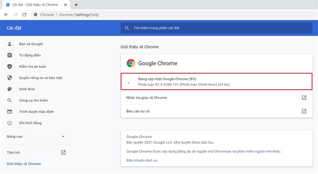Click the Google Chrome logo

point(131,63)
